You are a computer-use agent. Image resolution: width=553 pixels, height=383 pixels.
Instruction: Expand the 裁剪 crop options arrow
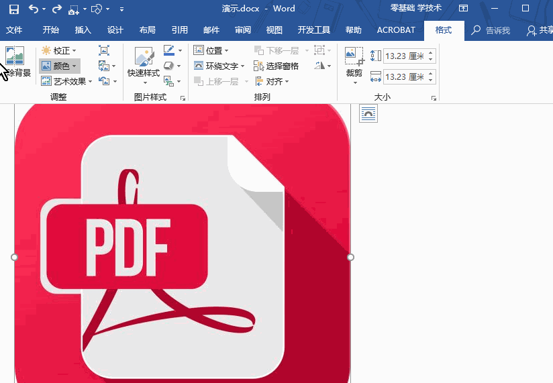click(x=355, y=83)
